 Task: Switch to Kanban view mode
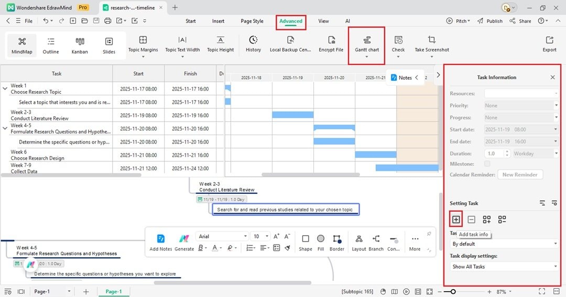tap(80, 46)
